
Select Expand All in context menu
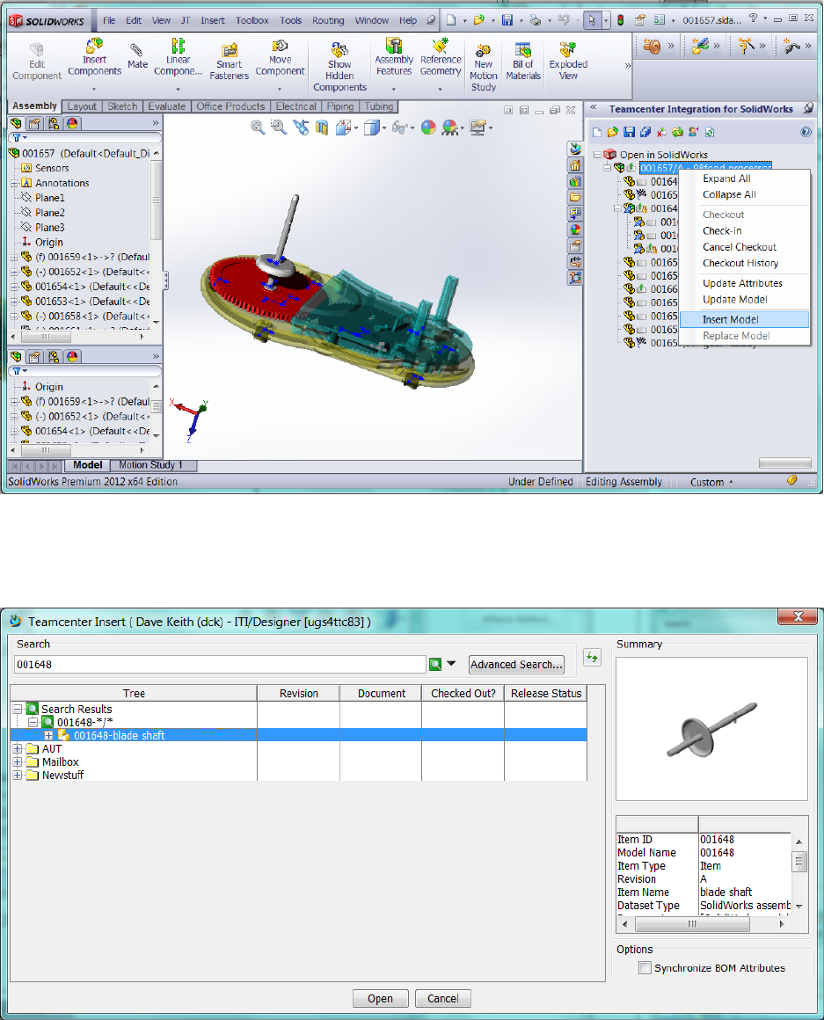pyautogui.click(x=726, y=178)
